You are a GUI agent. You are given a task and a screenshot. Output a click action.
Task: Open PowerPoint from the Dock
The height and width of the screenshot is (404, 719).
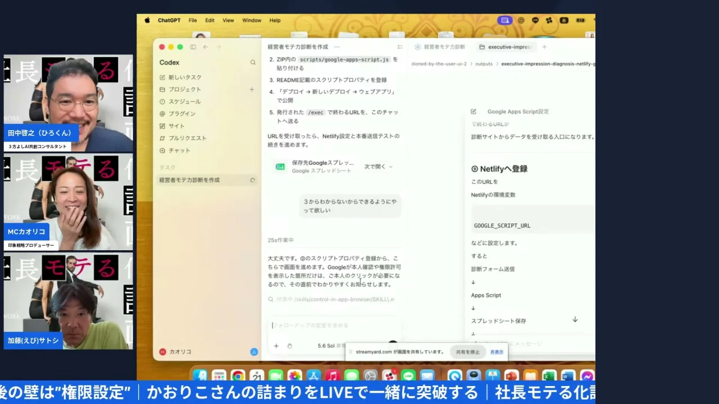(x=511, y=376)
